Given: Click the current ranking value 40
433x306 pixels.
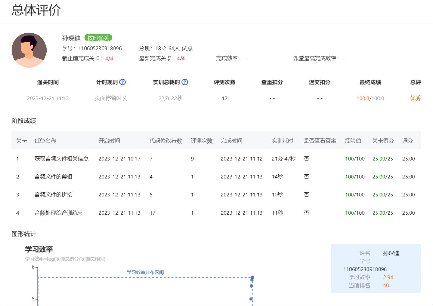Looking at the screenshot, I should [386, 285].
